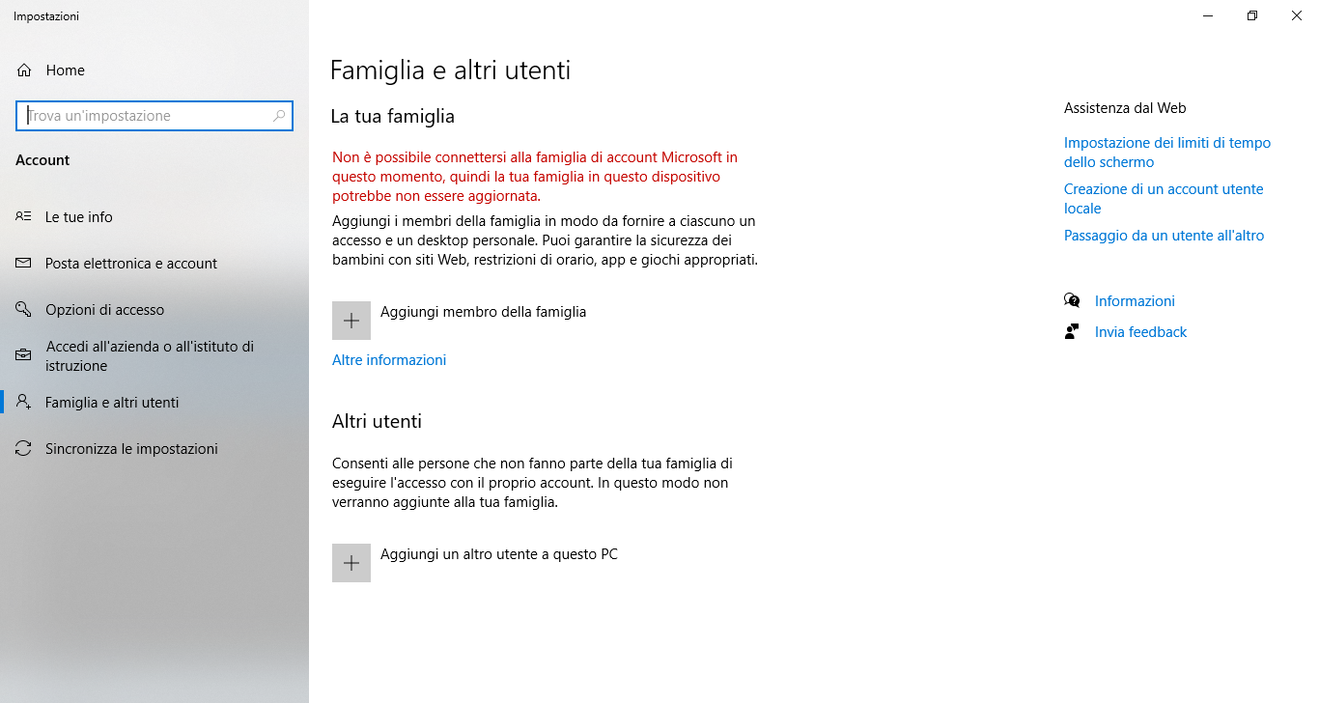The height and width of the screenshot is (703, 1319).
Task: Focus the Trova un'impostazione search field
Action: 154,116
